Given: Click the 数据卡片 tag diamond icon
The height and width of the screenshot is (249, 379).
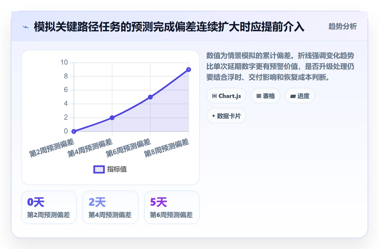Looking at the screenshot, I should [214, 116].
